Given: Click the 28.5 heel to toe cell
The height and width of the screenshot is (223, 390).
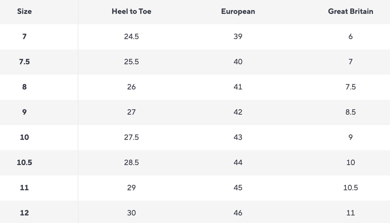Looking at the screenshot, I should point(131,163).
